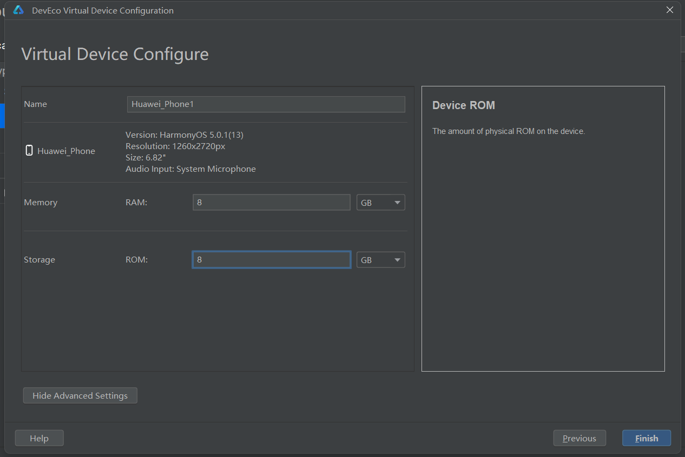Expand the ROM unit GB dropdown
The height and width of the screenshot is (457, 685).
(x=380, y=260)
